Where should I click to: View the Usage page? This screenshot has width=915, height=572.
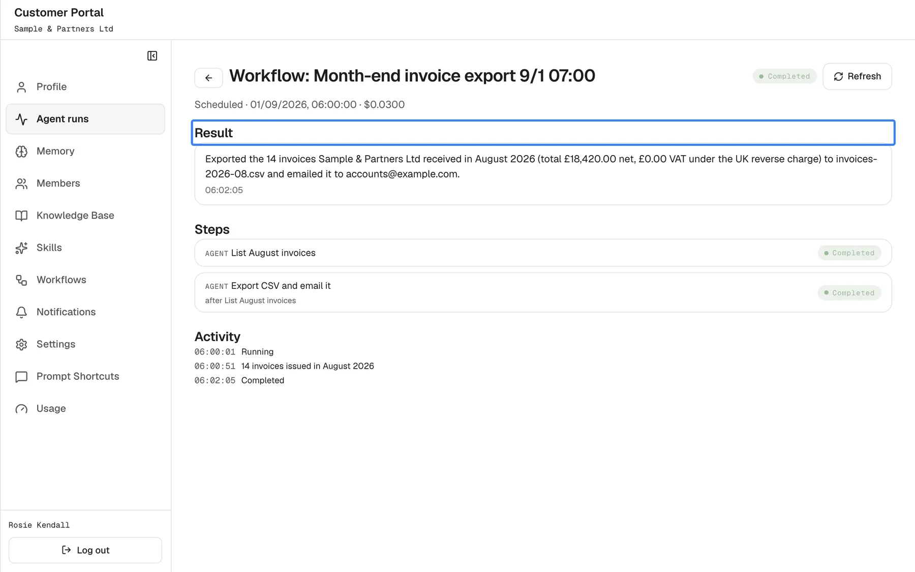(x=85, y=408)
